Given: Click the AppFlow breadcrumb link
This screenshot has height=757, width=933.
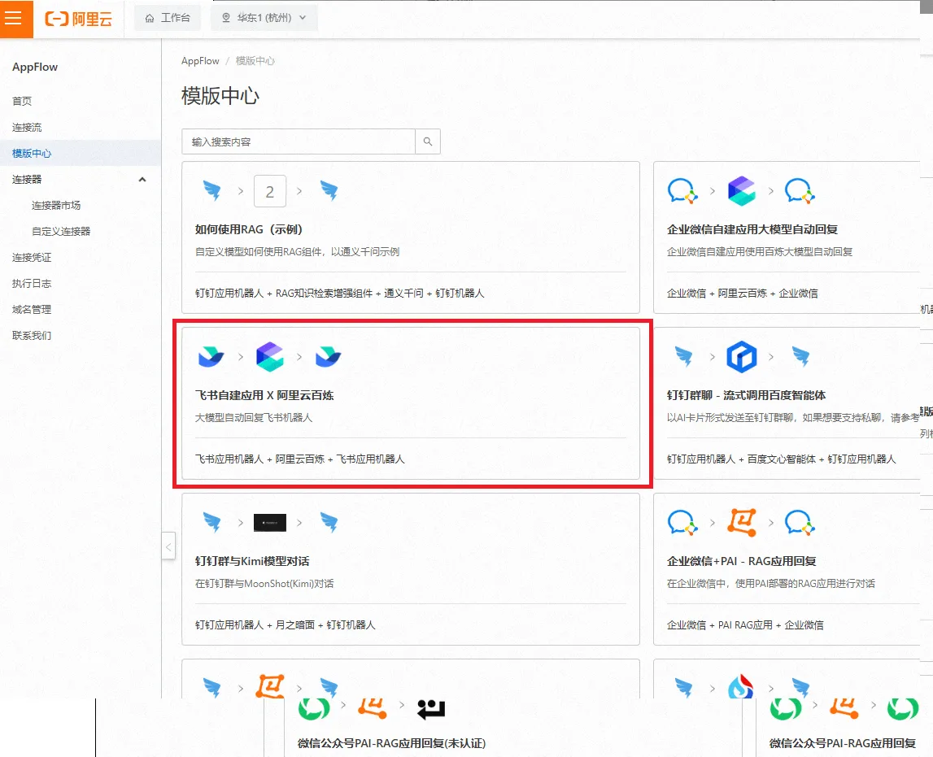Looking at the screenshot, I should (200, 61).
